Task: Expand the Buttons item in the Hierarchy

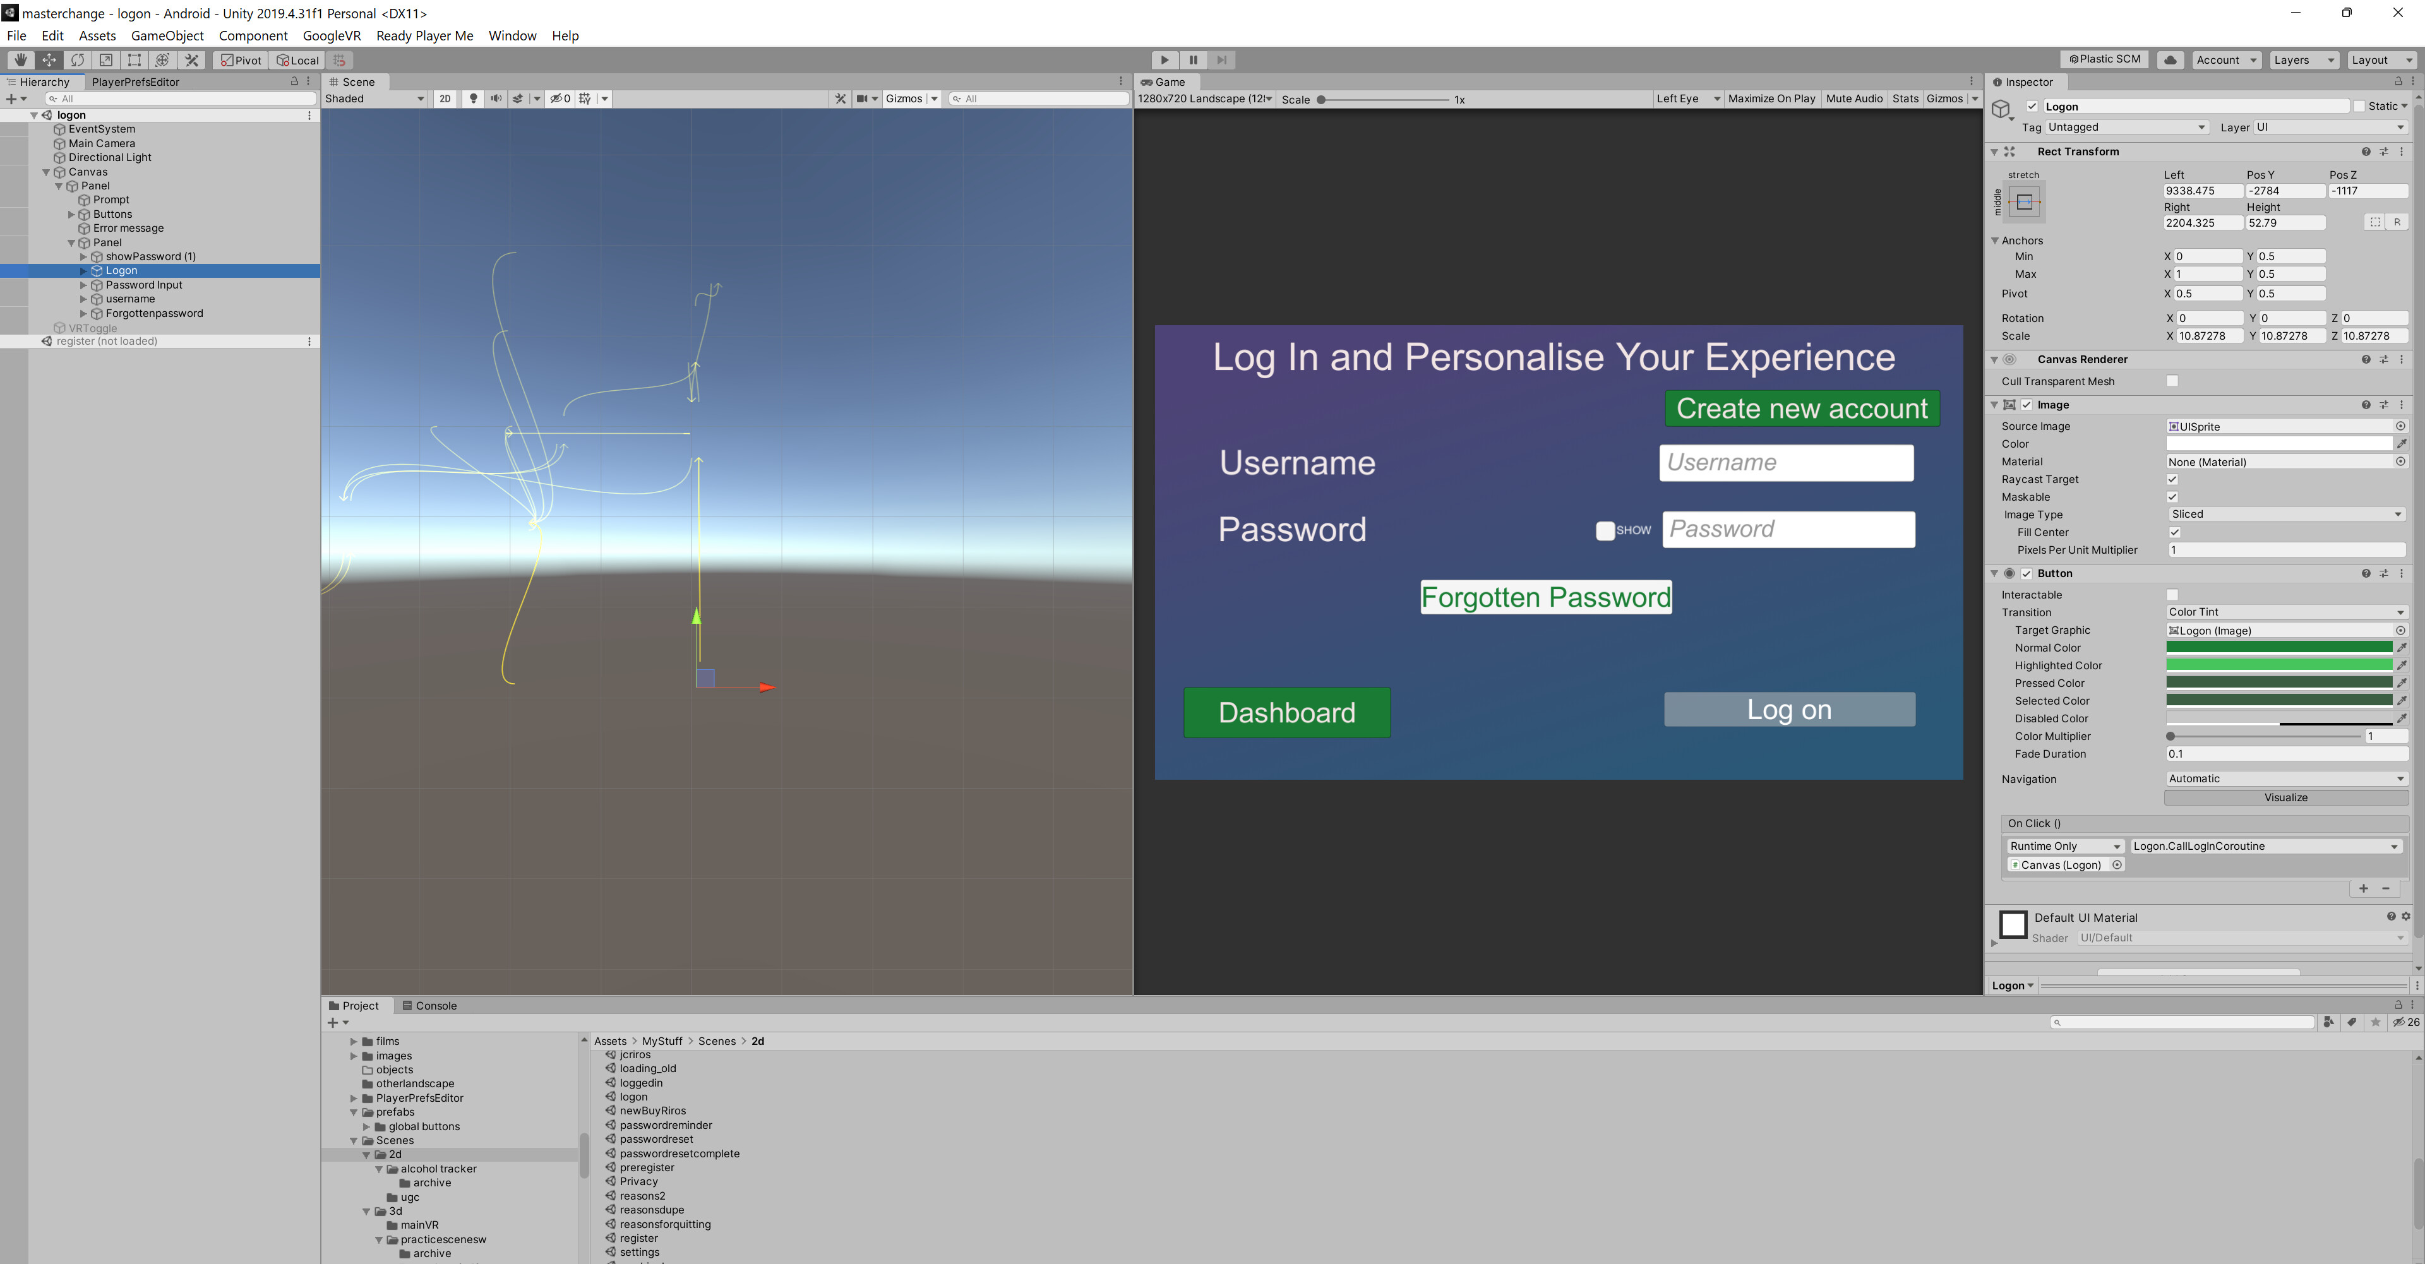Action: [x=71, y=213]
